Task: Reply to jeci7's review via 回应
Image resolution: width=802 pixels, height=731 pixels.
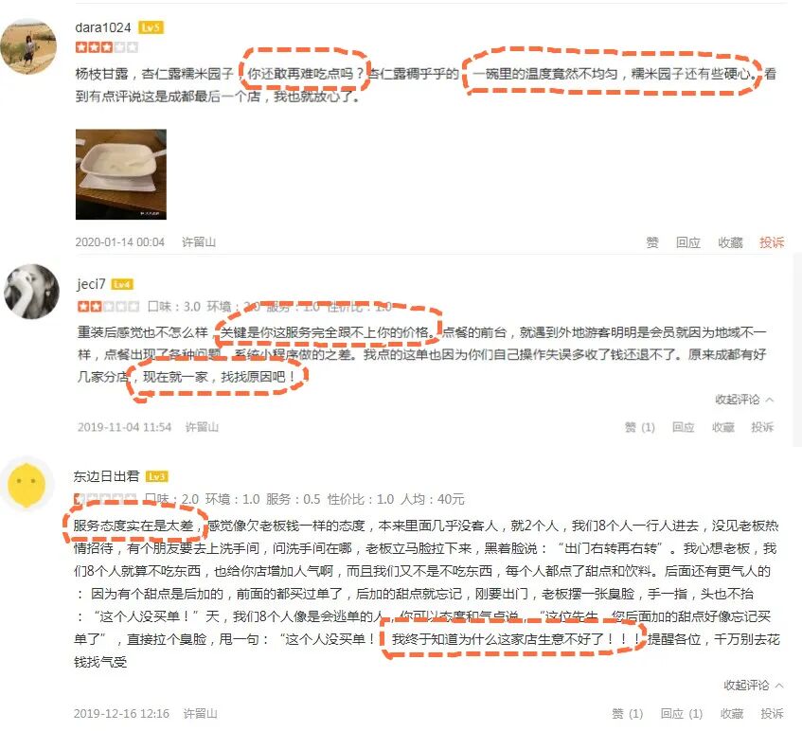Action: click(x=683, y=427)
